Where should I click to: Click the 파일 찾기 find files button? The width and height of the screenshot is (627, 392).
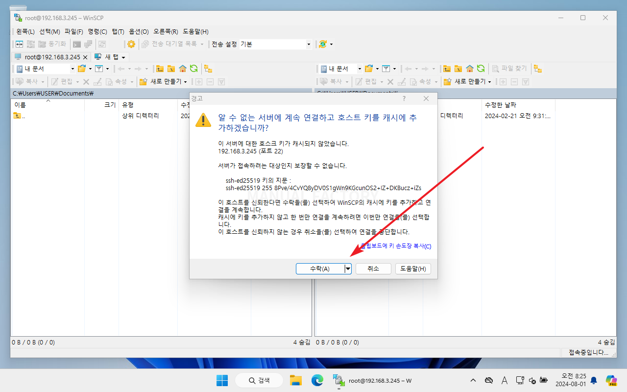pyautogui.click(x=510, y=69)
